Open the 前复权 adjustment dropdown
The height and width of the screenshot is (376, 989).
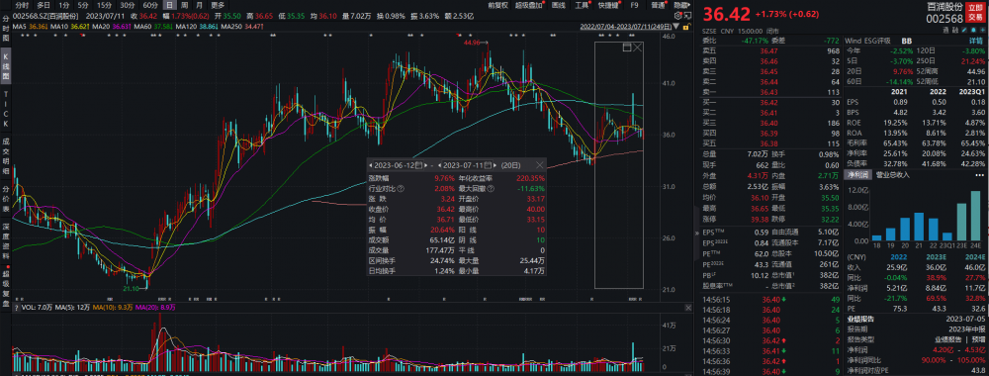coord(498,5)
